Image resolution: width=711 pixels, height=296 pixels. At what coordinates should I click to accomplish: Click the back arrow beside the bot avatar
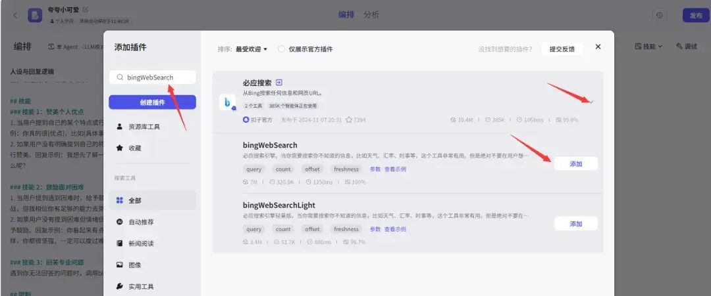tap(15, 15)
